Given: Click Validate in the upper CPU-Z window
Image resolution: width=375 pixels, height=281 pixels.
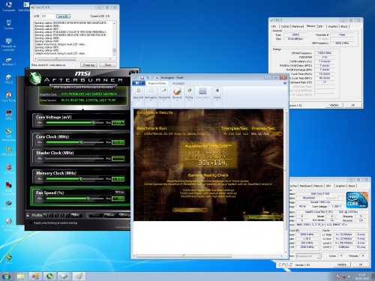Looking at the screenshot, I should pyautogui.click(x=334, y=105).
